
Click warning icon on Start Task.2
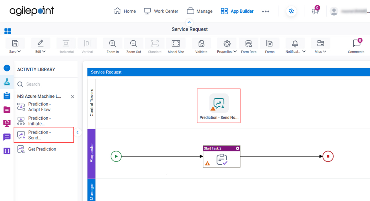point(207,164)
